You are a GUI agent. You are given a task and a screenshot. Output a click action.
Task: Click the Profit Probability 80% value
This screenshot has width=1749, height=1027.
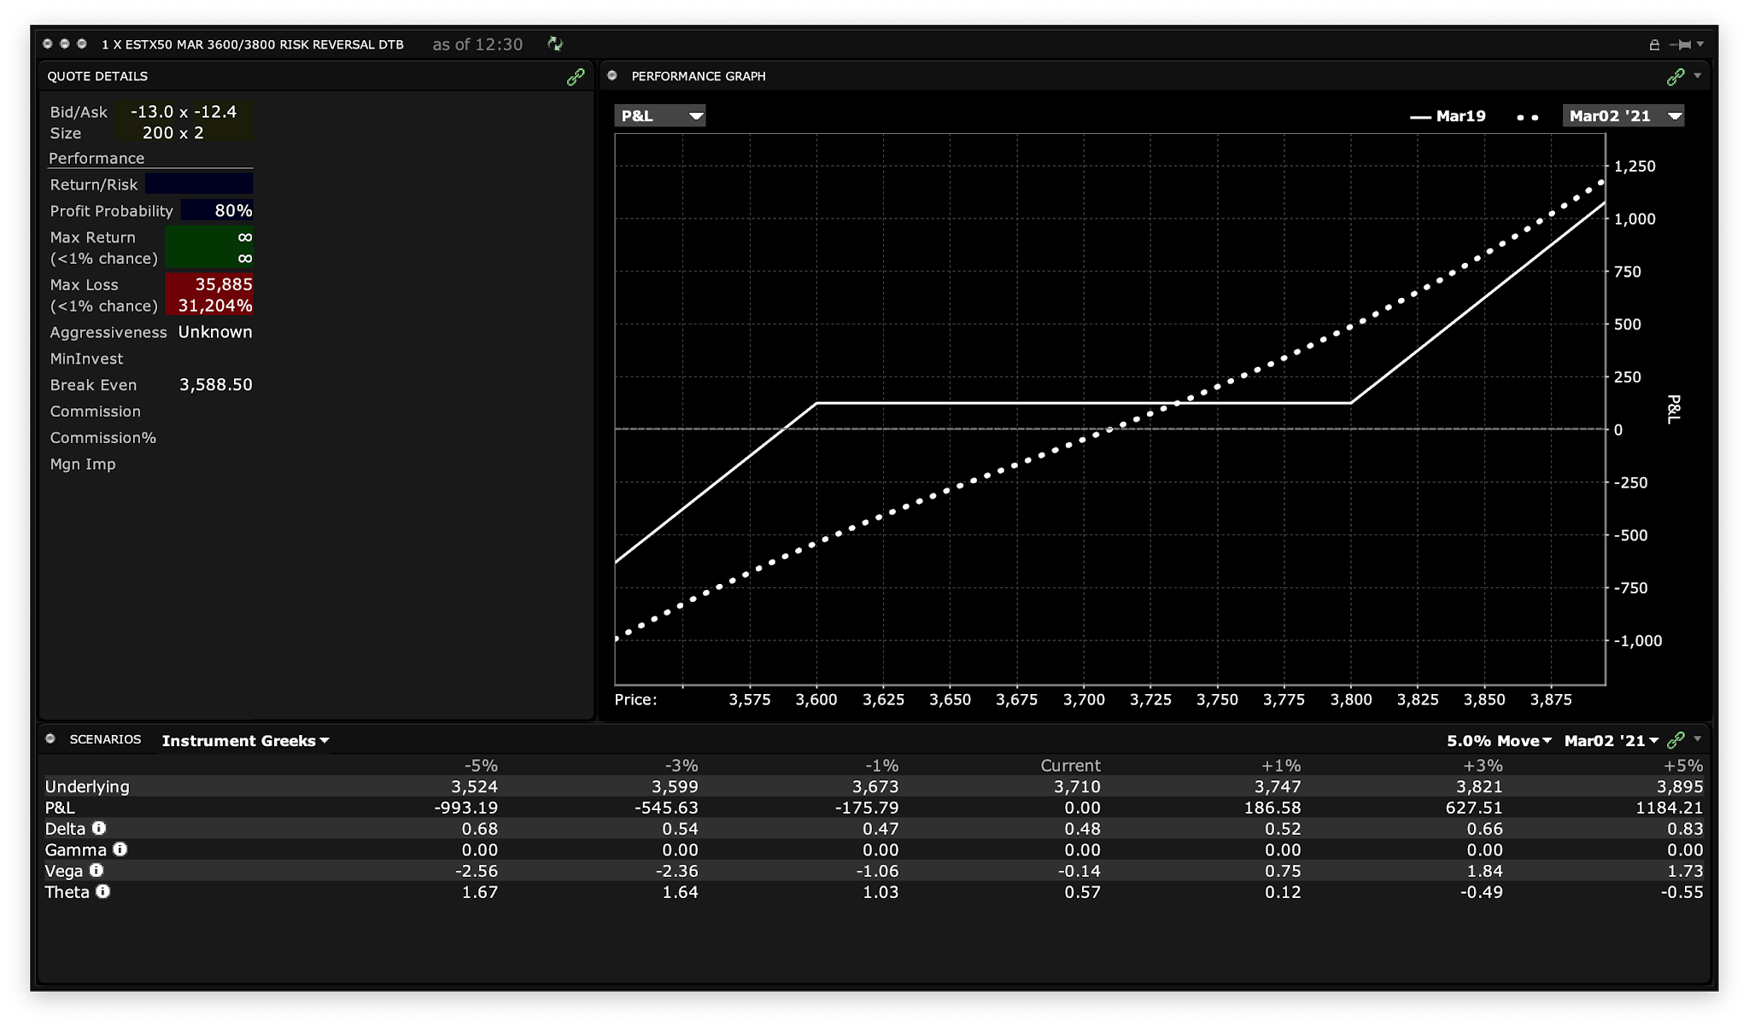coord(233,211)
